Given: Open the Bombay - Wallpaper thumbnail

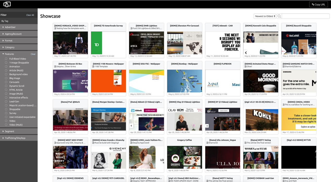Looking at the screenshot, I should click(x=185, y=81).
